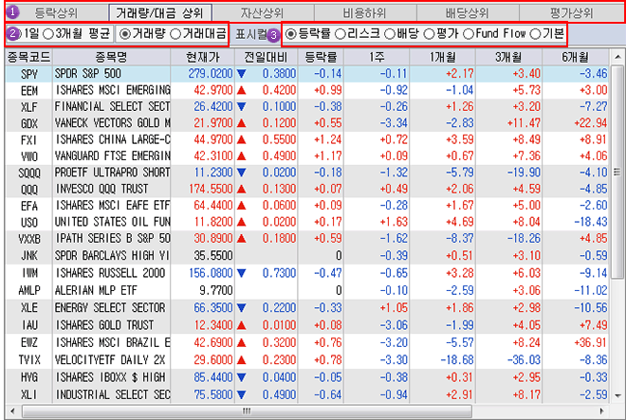This screenshot has width=626, height=420.
Task: Click the vertical scrollbar up arrow
Action: point(617,58)
